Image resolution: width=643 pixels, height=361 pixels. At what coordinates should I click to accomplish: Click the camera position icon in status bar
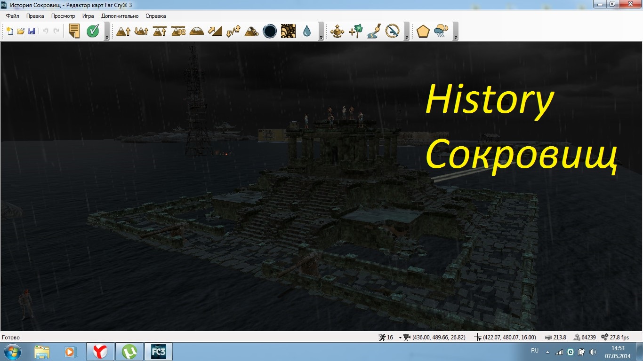click(407, 337)
